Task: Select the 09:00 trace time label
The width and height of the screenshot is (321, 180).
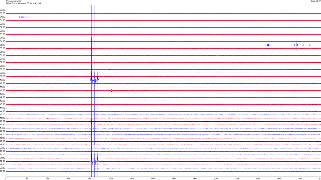Action: 3,73
